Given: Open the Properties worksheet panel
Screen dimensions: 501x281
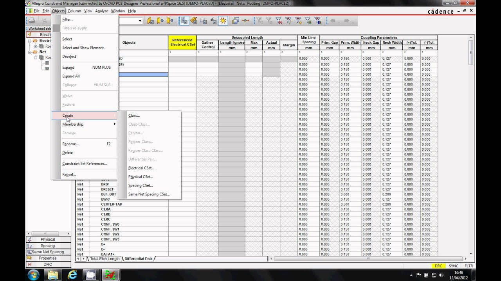Looking at the screenshot, I should (x=48, y=258).
